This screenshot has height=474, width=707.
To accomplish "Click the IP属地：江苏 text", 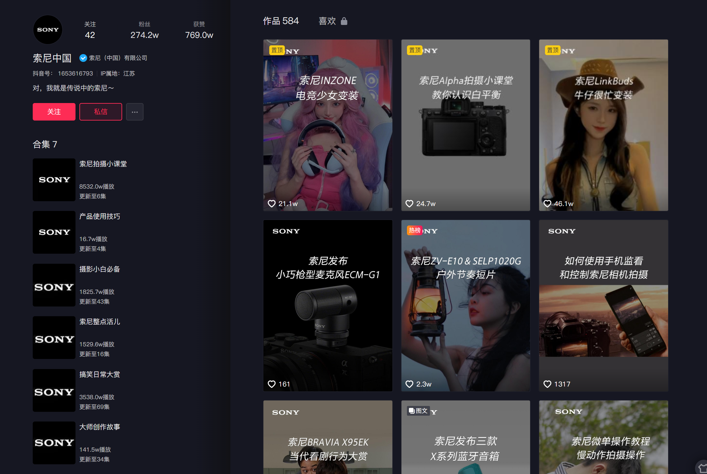I will pos(118,74).
